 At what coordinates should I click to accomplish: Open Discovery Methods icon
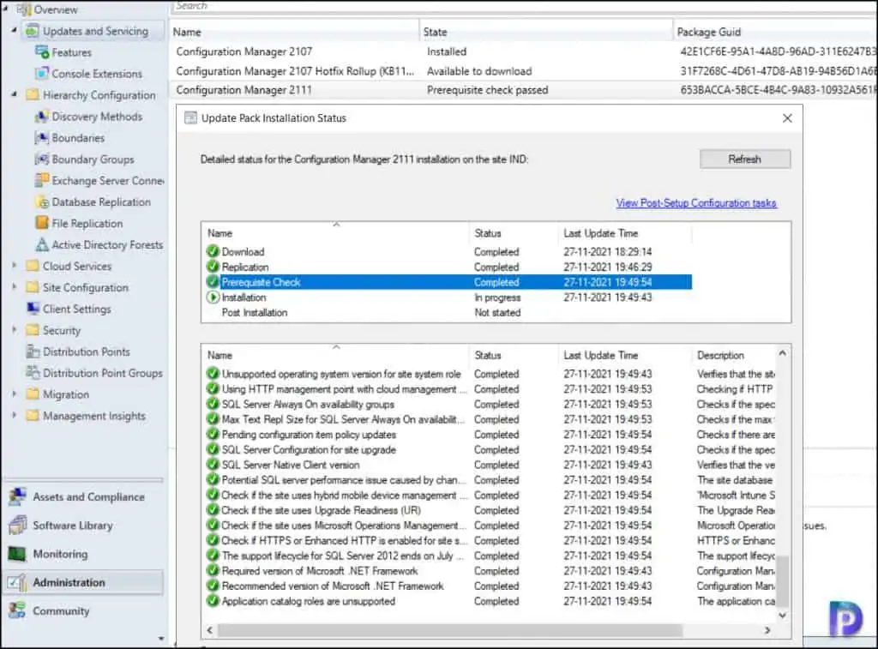click(42, 117)
